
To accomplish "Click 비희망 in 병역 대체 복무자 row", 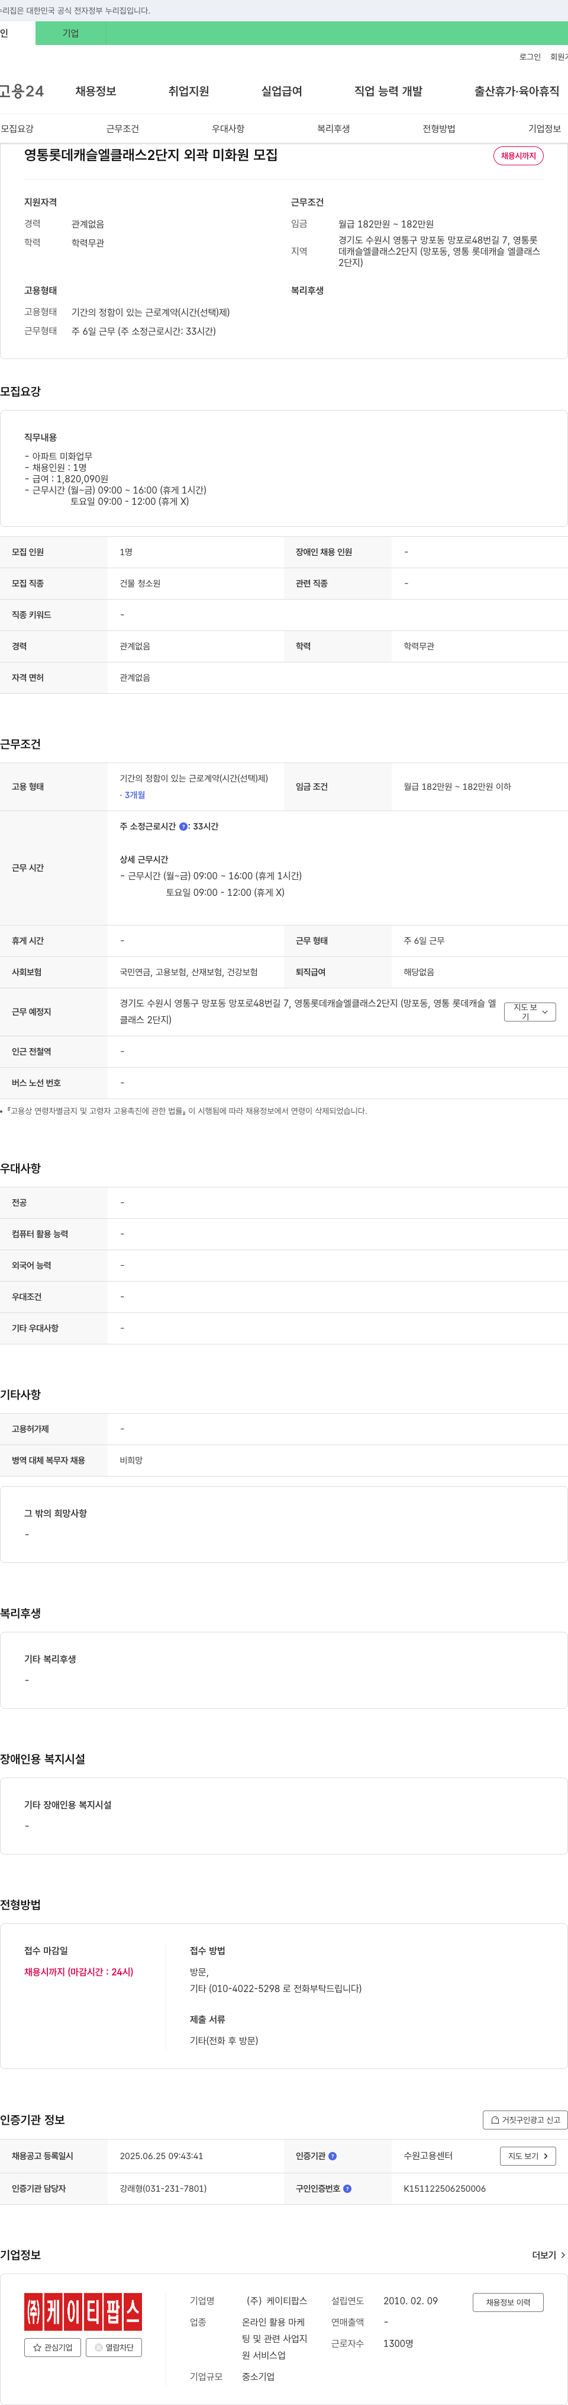I will tap(131, 1460).
